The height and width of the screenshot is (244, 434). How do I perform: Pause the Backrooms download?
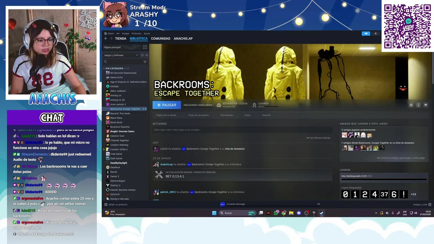coord(166,105)
